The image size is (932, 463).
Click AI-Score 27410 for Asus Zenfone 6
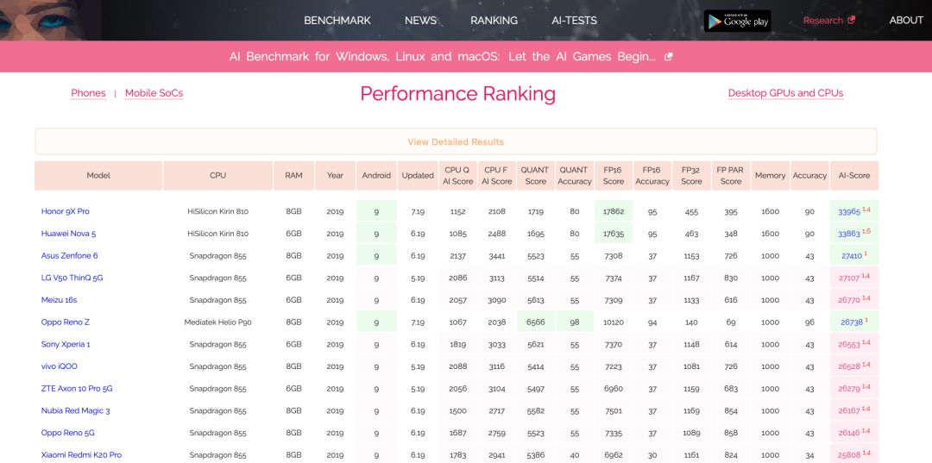pyautogui.click(x=851, y=256)
